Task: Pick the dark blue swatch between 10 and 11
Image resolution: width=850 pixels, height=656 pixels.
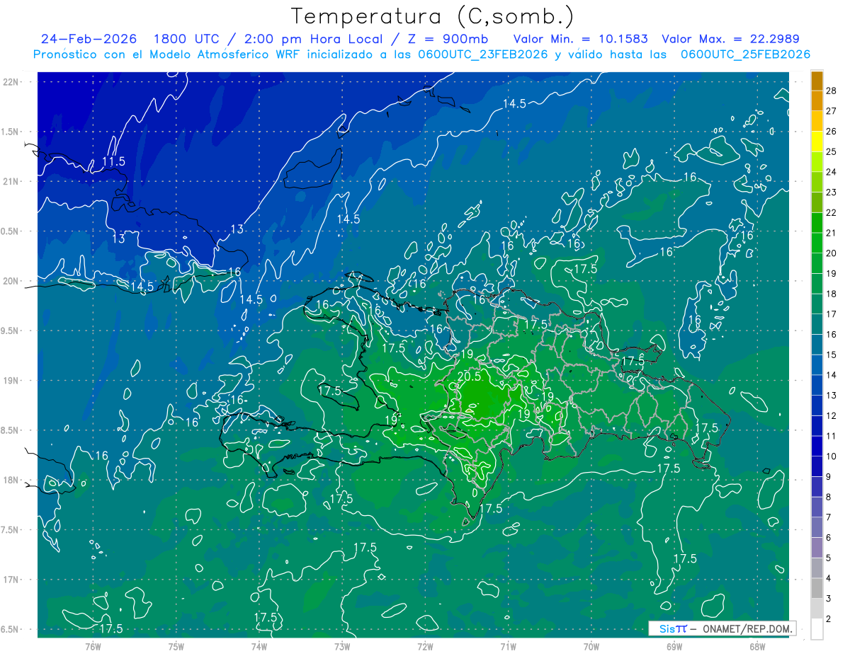Action: coord(817,446)
